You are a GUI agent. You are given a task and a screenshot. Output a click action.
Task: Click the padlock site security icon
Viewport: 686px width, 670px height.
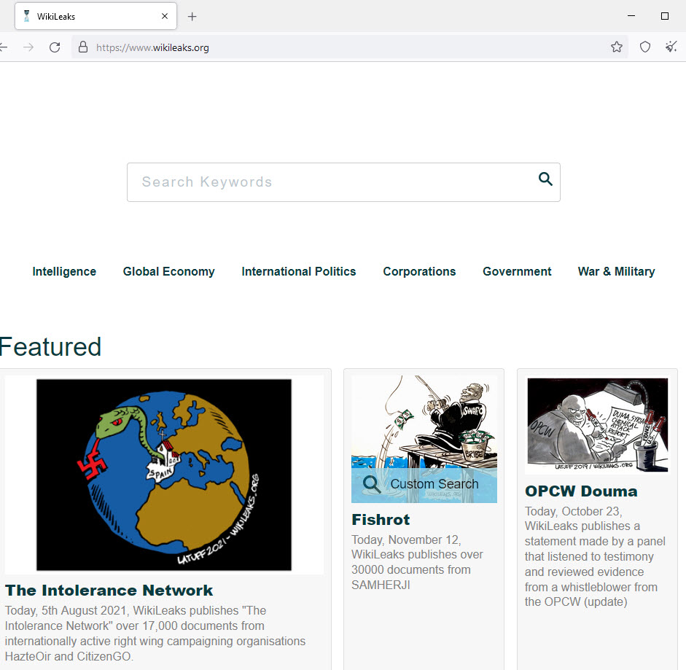(x=83, y=47)
